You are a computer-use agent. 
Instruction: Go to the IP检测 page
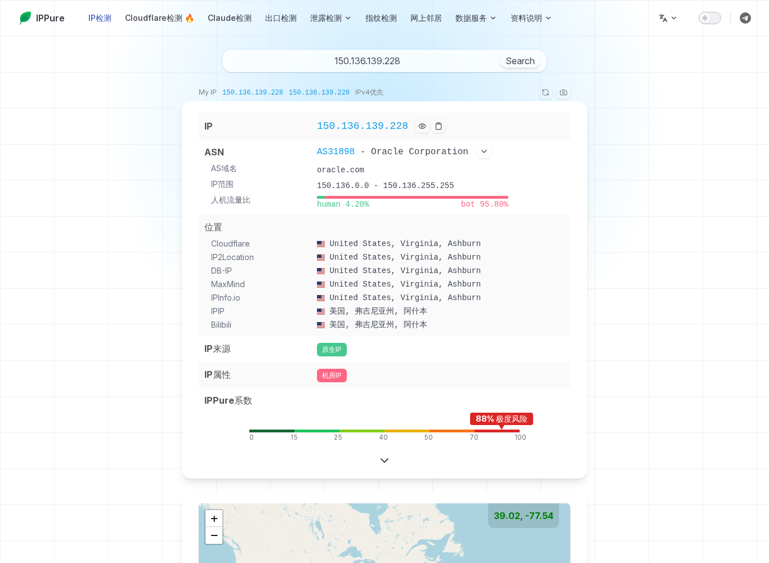100,18
